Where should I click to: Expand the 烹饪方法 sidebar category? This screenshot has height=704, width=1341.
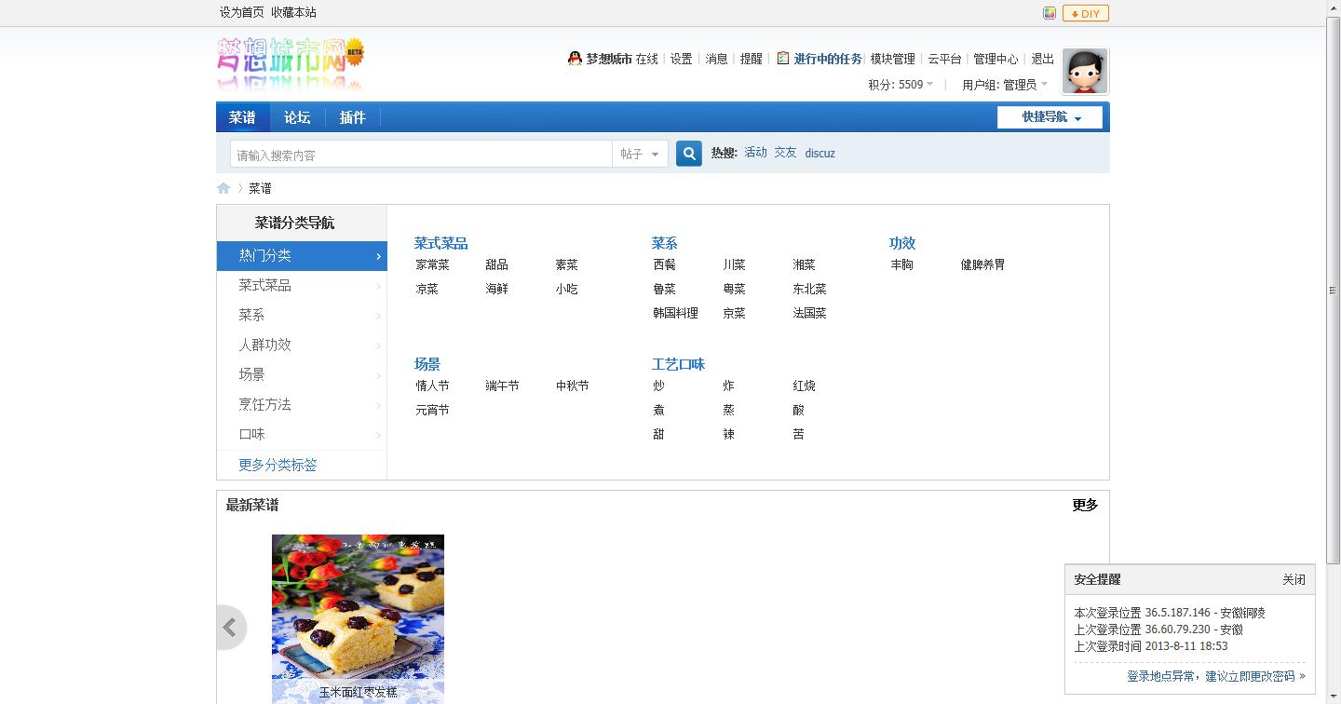click(302, 405)
